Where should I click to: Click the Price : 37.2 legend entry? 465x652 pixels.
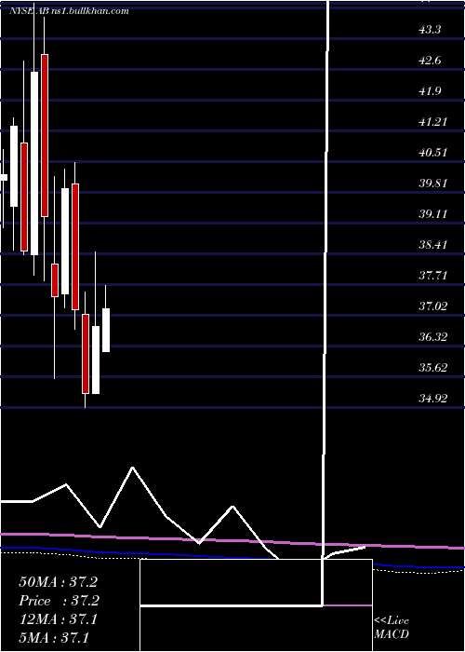point(59,601)
